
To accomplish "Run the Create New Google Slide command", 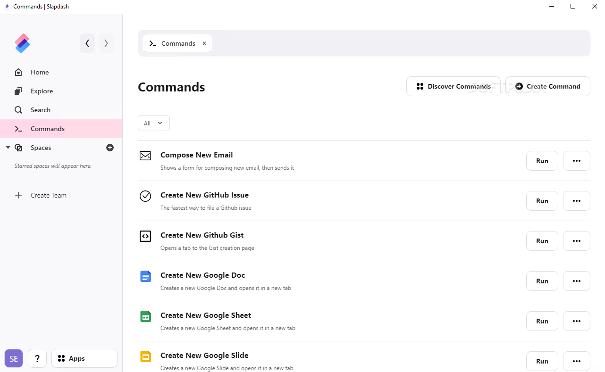I will [x=542, y=361].
